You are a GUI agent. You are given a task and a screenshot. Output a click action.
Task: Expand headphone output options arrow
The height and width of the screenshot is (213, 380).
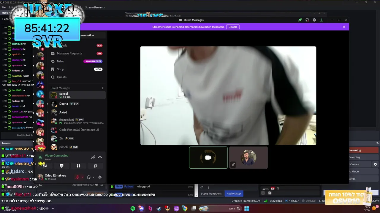pos(94,177)
